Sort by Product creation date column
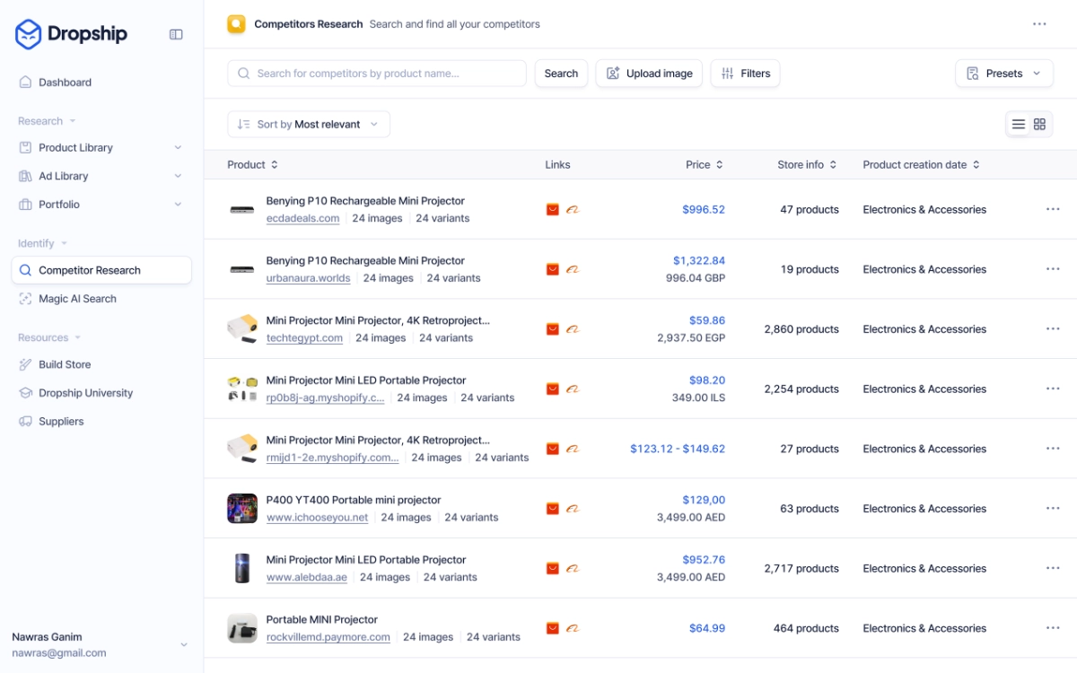1077x673 pixels. [921, 165]
